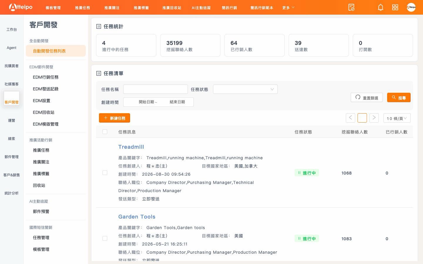Click the 新建任務 button
Screen dimensions: 423x264
pyautogui.click(x=115, y=118)
